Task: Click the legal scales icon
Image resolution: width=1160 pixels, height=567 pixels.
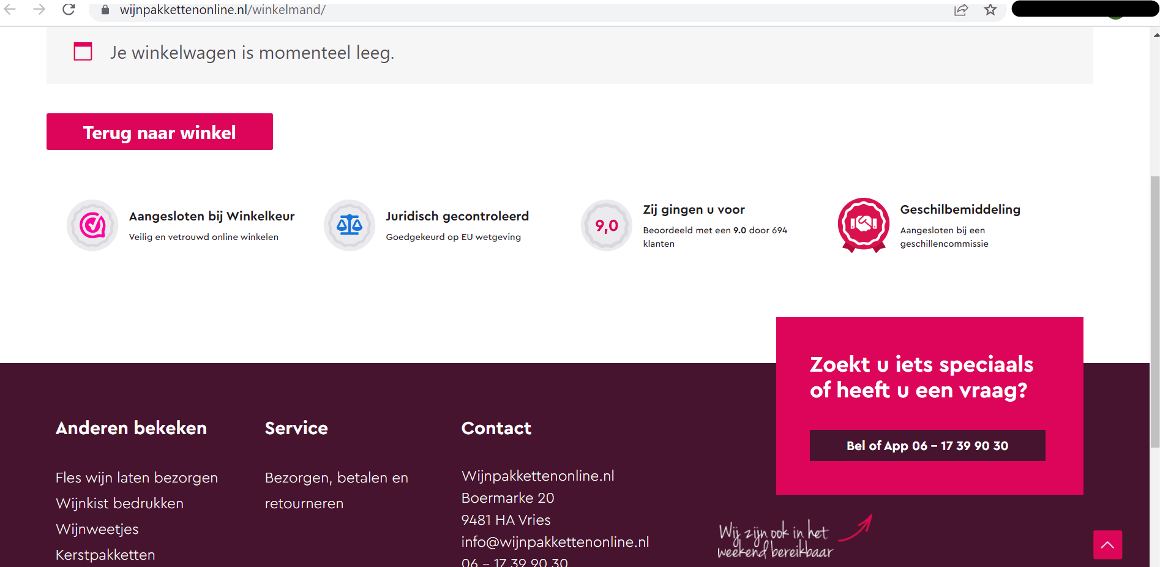Action: tap(350, 225)
